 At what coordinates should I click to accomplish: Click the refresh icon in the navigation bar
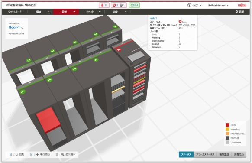click(236, 12)
